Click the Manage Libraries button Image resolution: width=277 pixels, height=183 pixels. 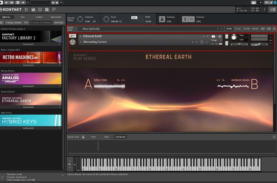click(13, 23)
